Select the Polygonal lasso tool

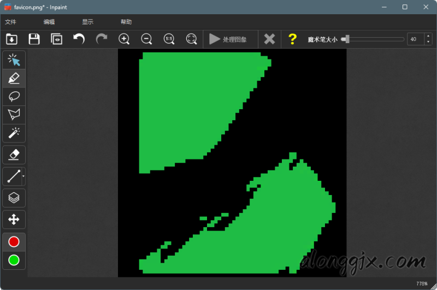[14, 114]
